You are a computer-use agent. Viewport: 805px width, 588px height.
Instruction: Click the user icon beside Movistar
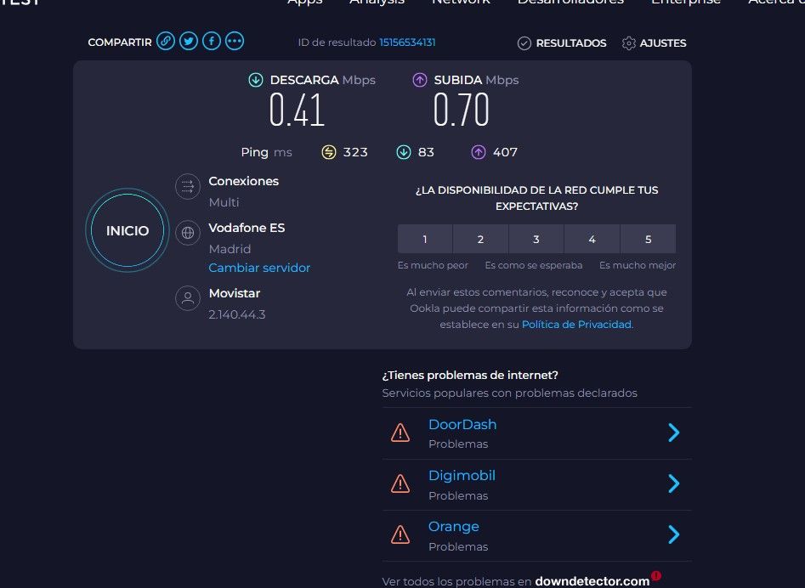click(x=188, y=297)
